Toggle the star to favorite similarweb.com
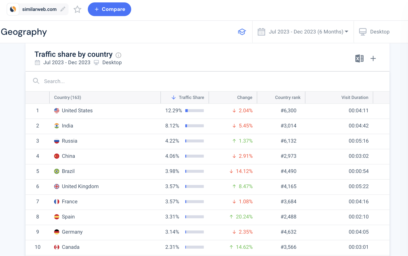This screenshot has height=256, width=408. [77, 9]
